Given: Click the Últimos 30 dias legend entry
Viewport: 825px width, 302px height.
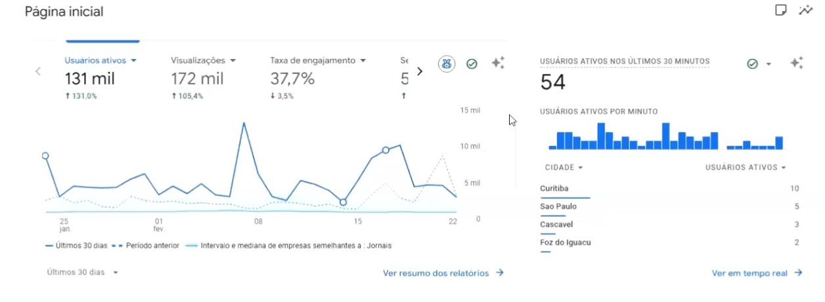Looking at the screenshot, I should pyautogui.click(x=75, y=246).
